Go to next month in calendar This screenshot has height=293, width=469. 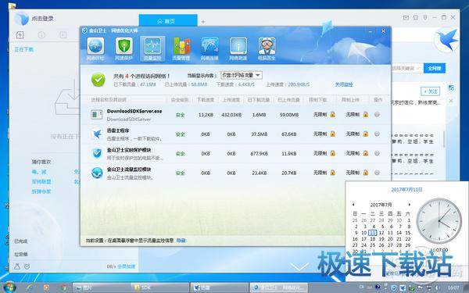409,205
